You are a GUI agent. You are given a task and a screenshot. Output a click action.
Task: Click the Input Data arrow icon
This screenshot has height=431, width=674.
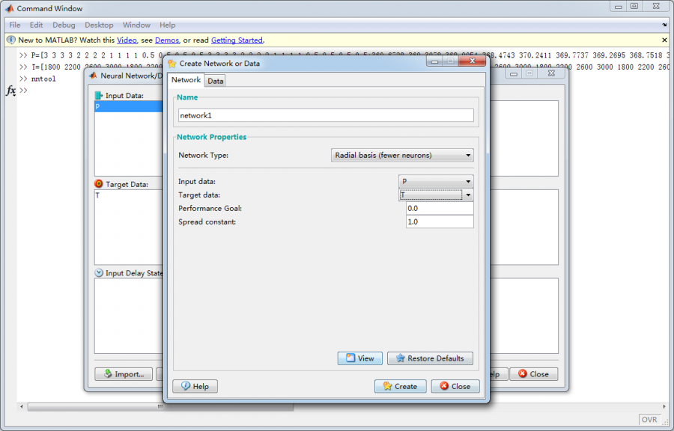(x=99, y=95)
